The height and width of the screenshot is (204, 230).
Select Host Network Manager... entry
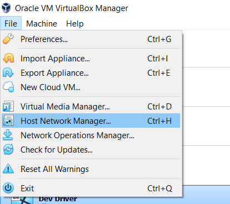[91, 121]
